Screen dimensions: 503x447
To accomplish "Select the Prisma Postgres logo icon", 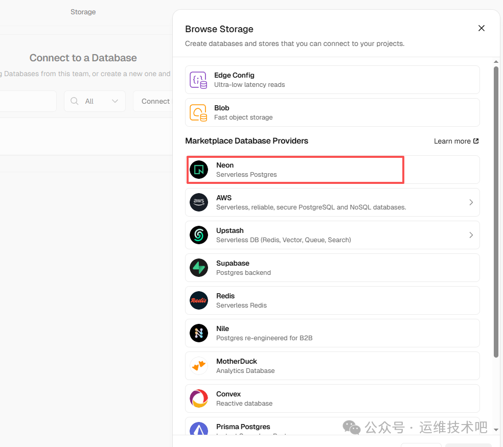I will [199, 429].
